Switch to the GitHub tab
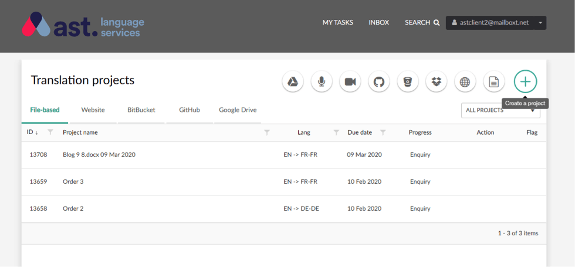Viewport: 575px width, 267px height. click(190, 109)
